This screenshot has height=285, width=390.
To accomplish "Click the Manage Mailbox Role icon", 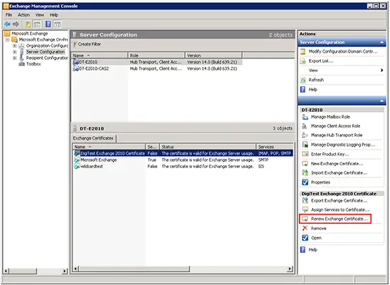I will [305, 117].
